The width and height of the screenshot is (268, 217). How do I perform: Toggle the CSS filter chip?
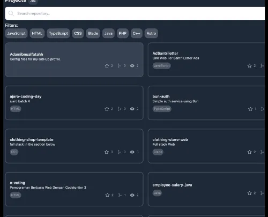pos(78,33)
